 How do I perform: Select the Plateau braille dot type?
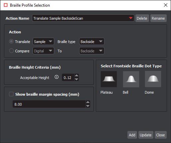[x=109, y=79]
